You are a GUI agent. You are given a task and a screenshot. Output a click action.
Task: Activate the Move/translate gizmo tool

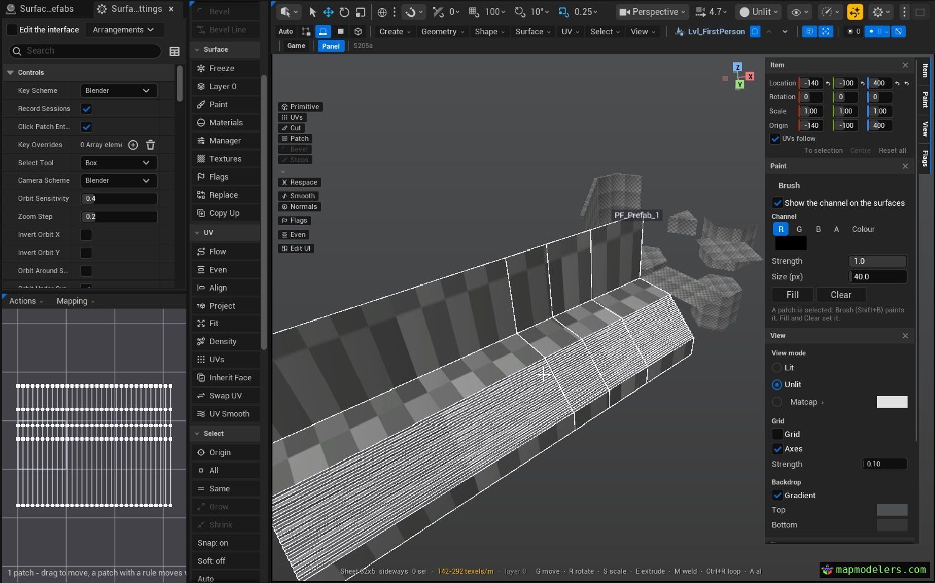[328, 12]
